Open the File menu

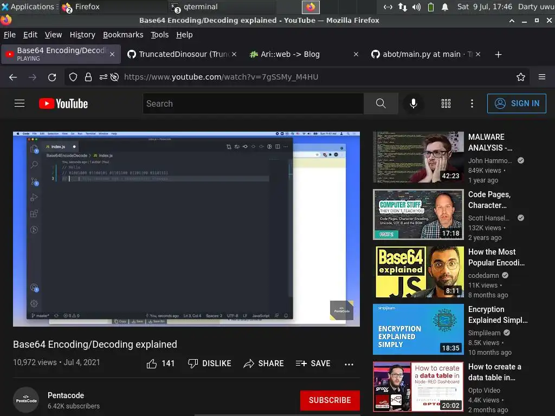click(10, 35)
